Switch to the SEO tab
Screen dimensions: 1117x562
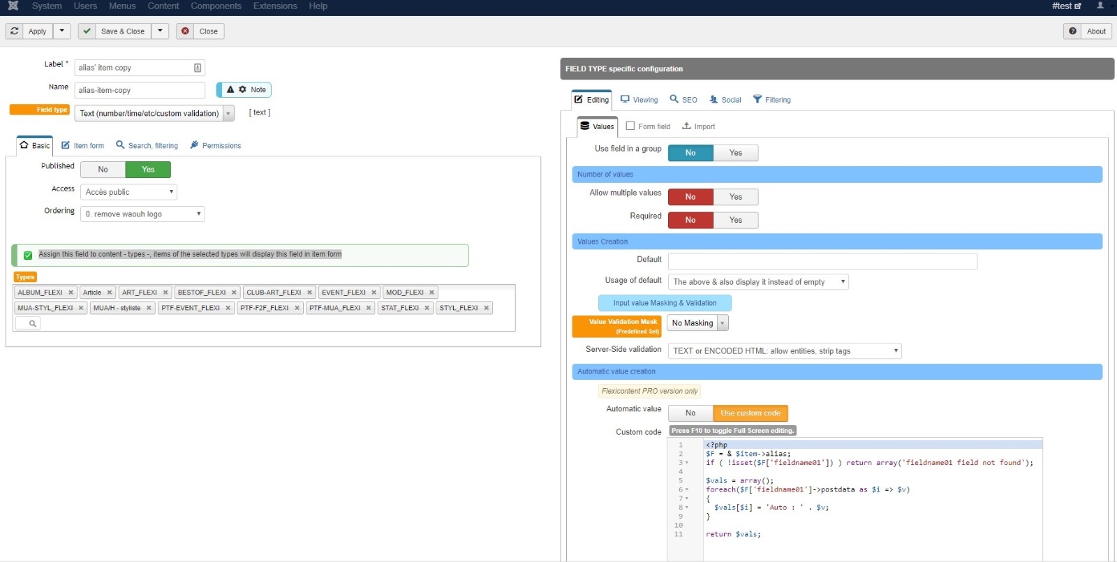(683, 100)
